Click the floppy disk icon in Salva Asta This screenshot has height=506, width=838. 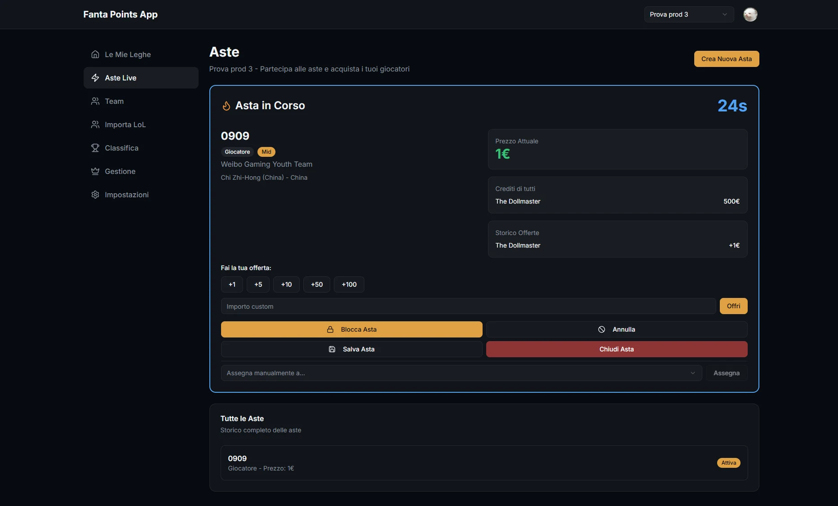(x=332, y=349)
